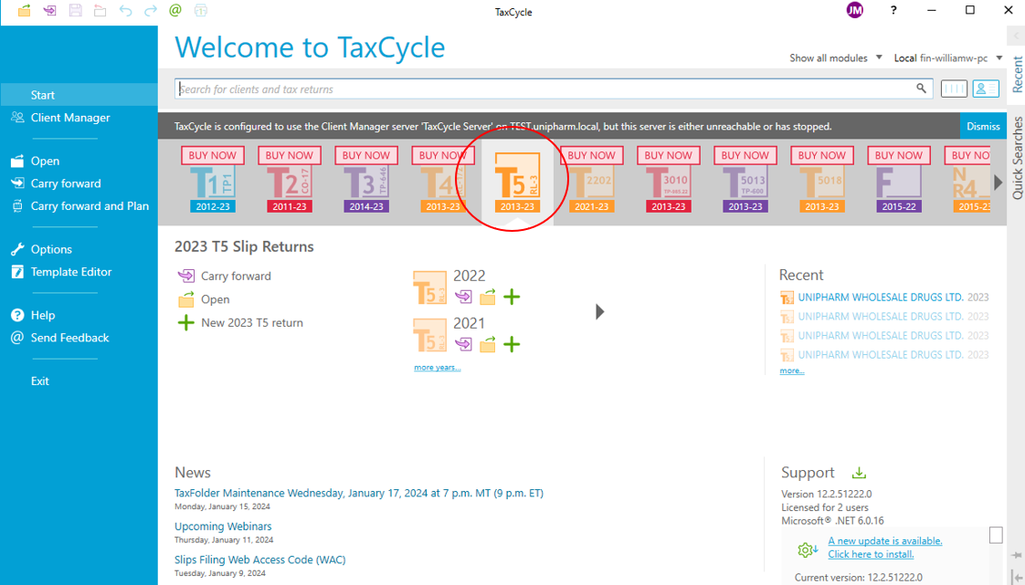Click the green plus icon beside year 2022
The width and height of the screenshot is (1025, 585).
[x=512, y=298]
